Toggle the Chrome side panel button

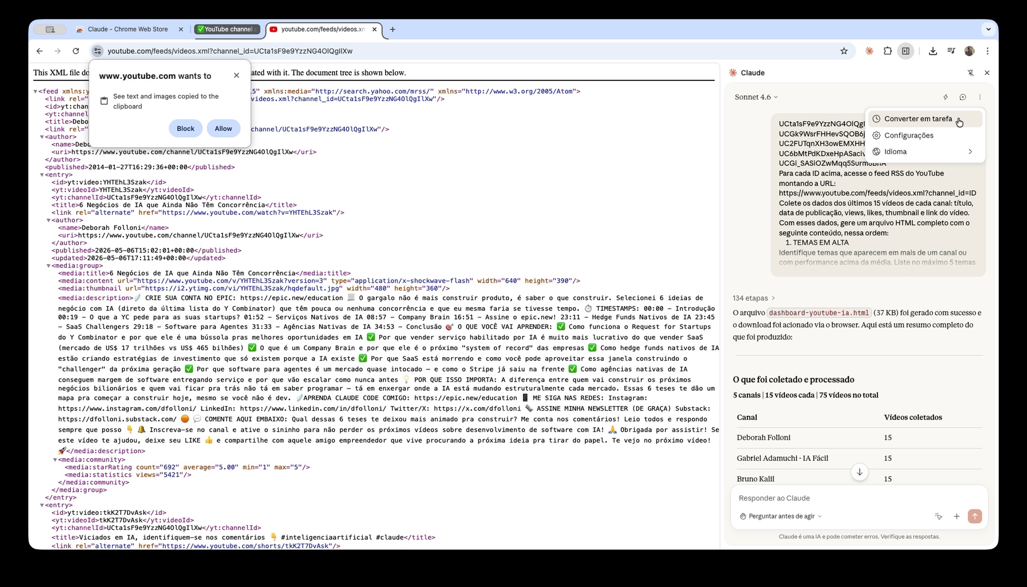point(906,51)
